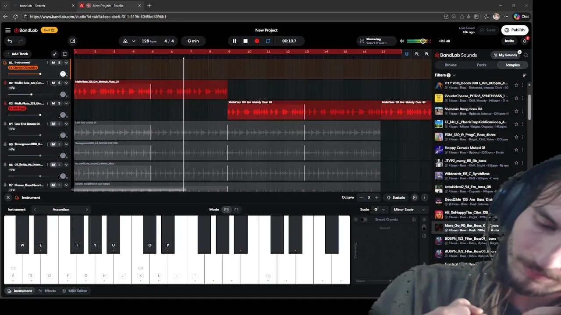
Task: Open My Sounds
Action: pyautogui.click(x=505, y=55)
